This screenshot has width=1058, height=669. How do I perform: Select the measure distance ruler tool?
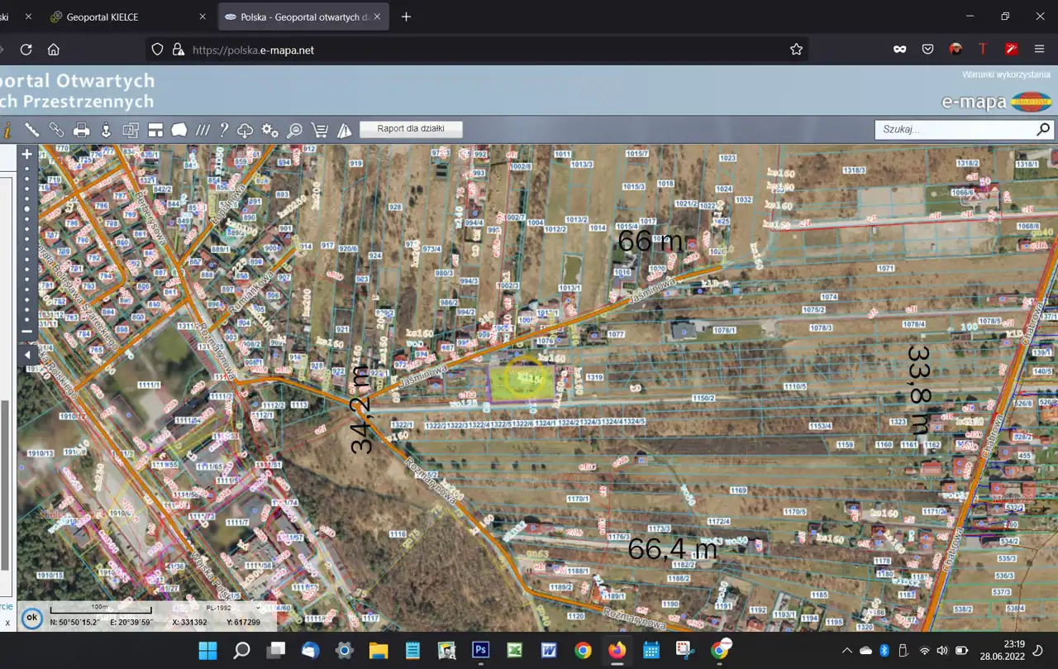tap(31, 130)
